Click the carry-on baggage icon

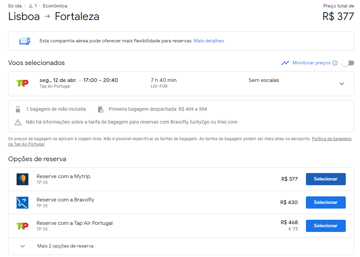pyautogui.click(x=18, y=109)
